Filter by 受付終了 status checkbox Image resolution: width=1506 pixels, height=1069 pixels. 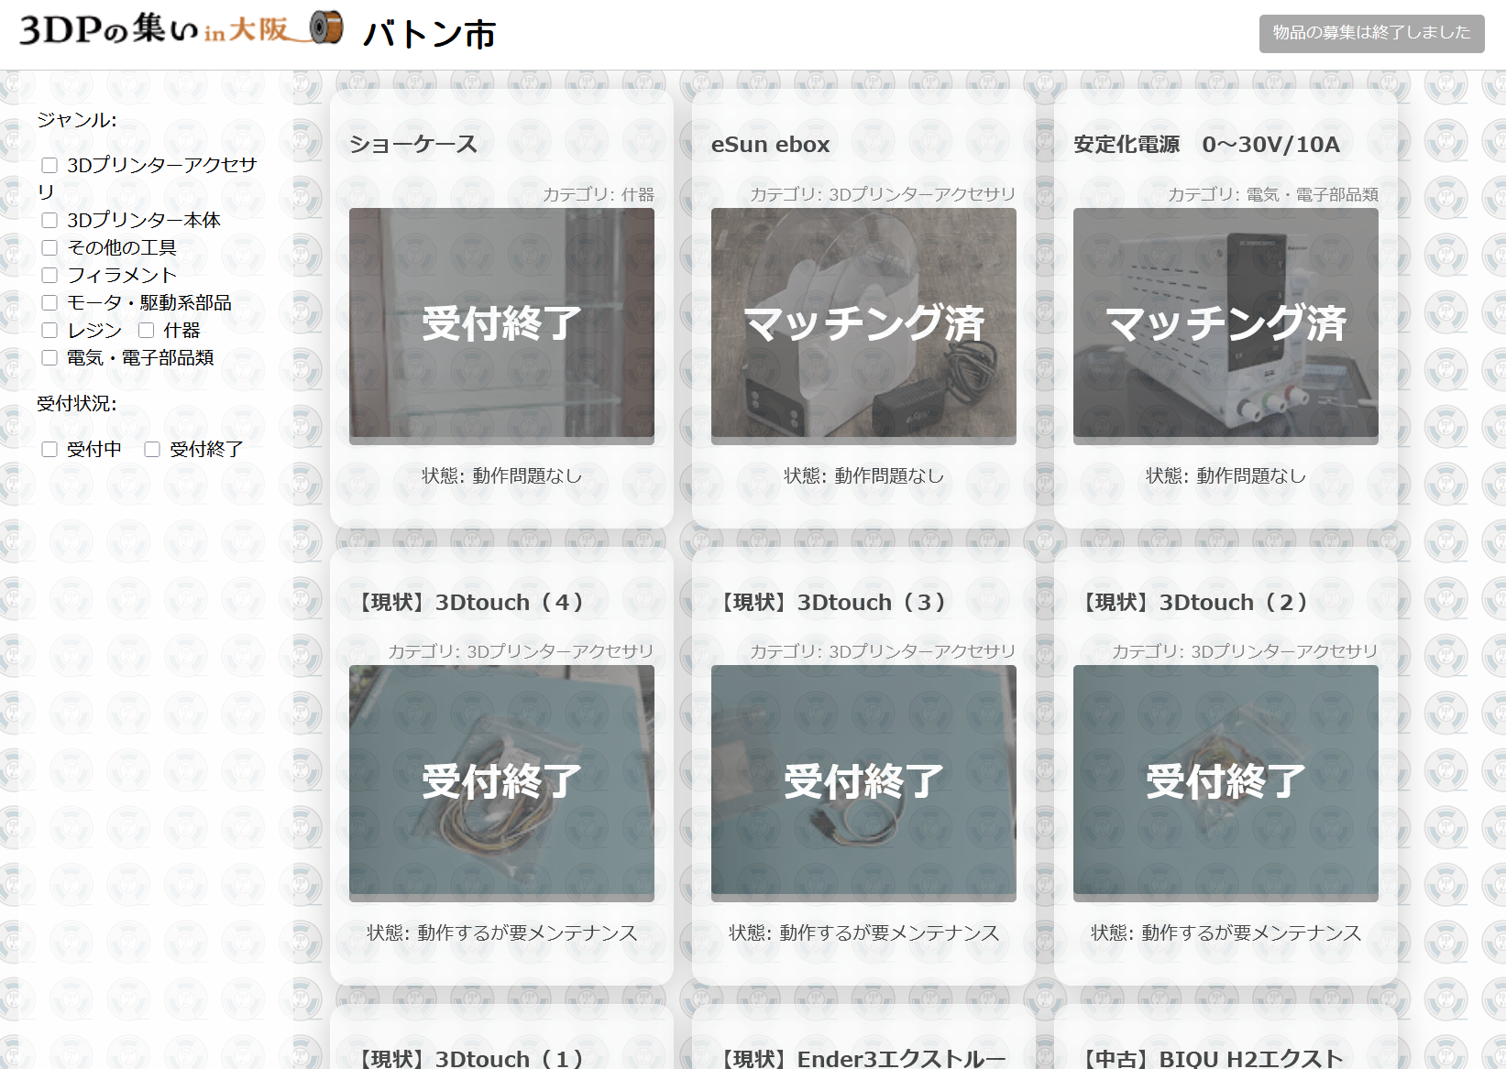tap(153, 450)
